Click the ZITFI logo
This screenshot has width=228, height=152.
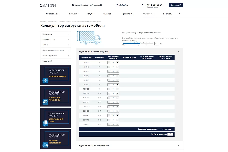click(x=48, y=5)
